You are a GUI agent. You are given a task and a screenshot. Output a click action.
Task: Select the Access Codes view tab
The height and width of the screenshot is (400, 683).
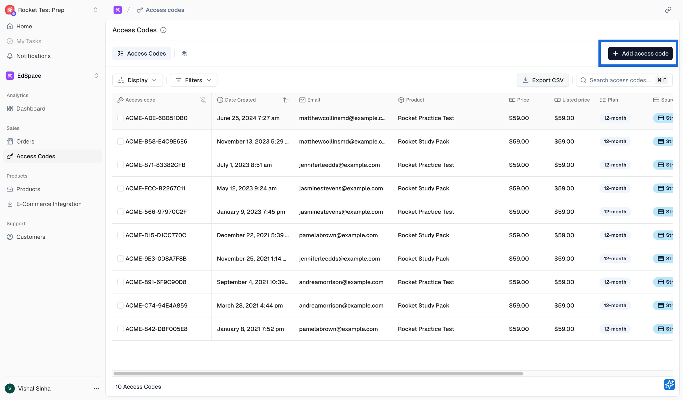coord(142,53)
